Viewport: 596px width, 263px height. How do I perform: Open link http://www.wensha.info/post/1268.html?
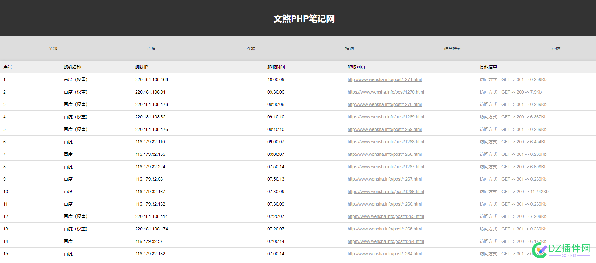(385, 154)
